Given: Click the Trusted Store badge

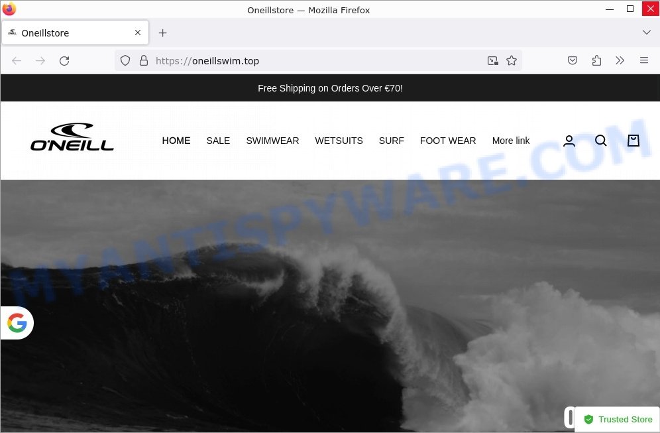Looking at the screenshot, I should coord(618,420).
